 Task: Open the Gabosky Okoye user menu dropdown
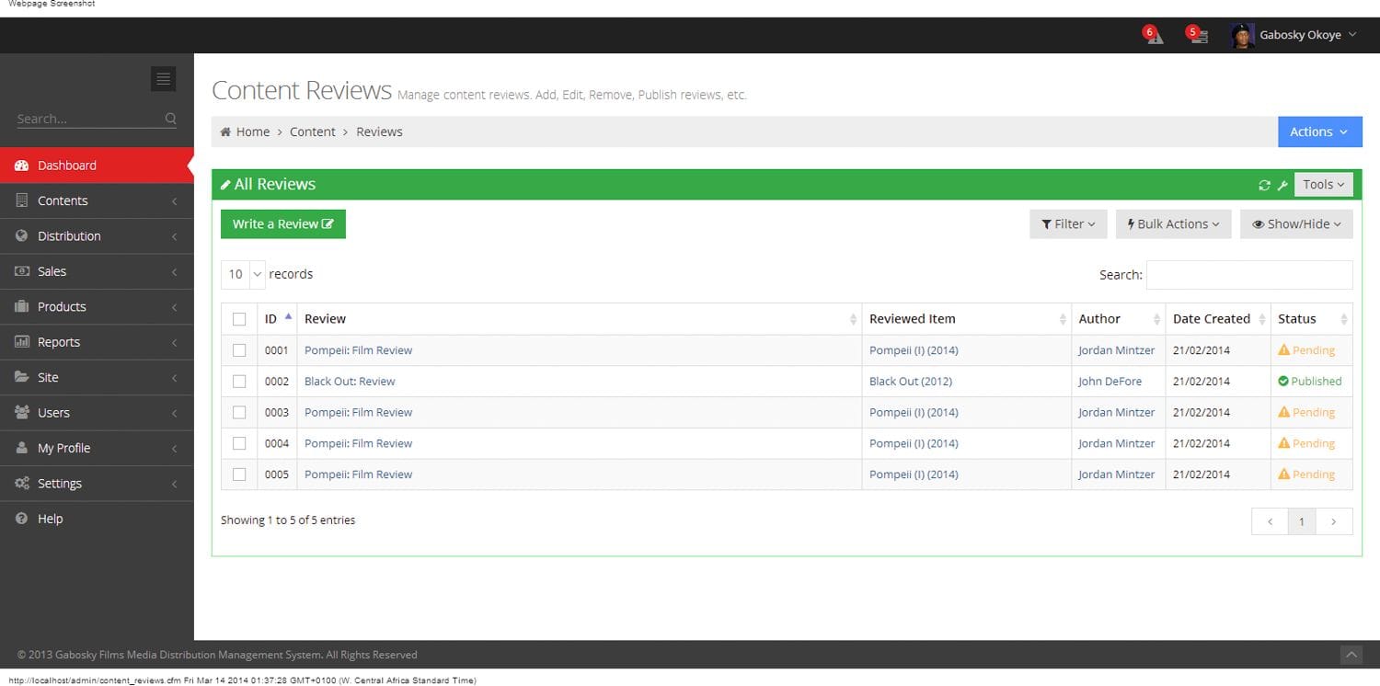pyautogui.click(x=1294, y=35)
